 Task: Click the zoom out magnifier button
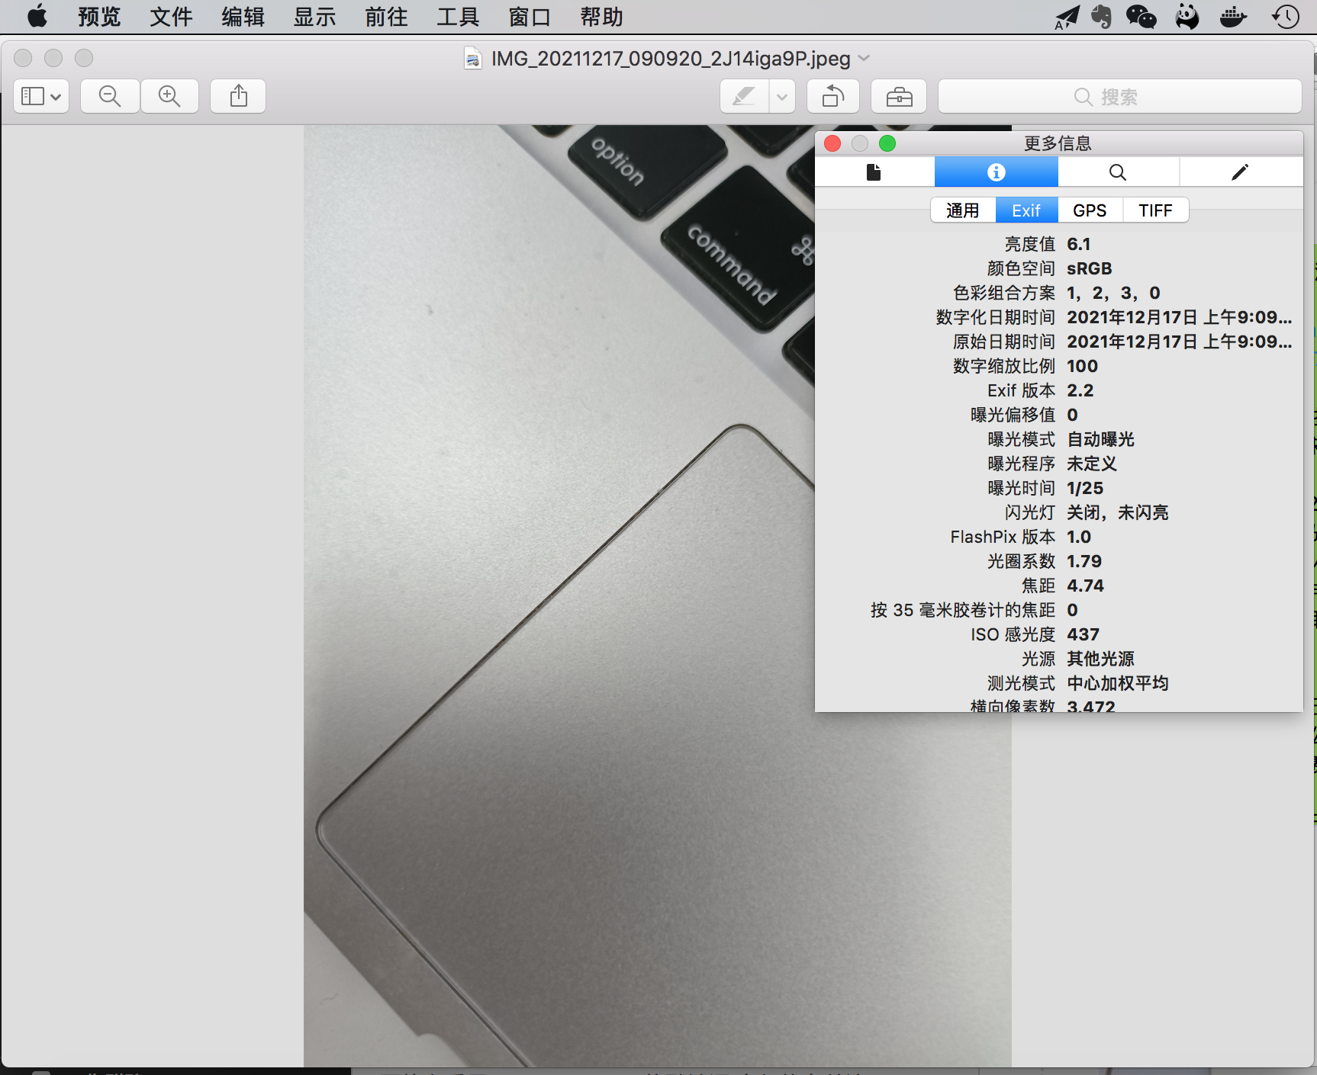coord(110,97)
